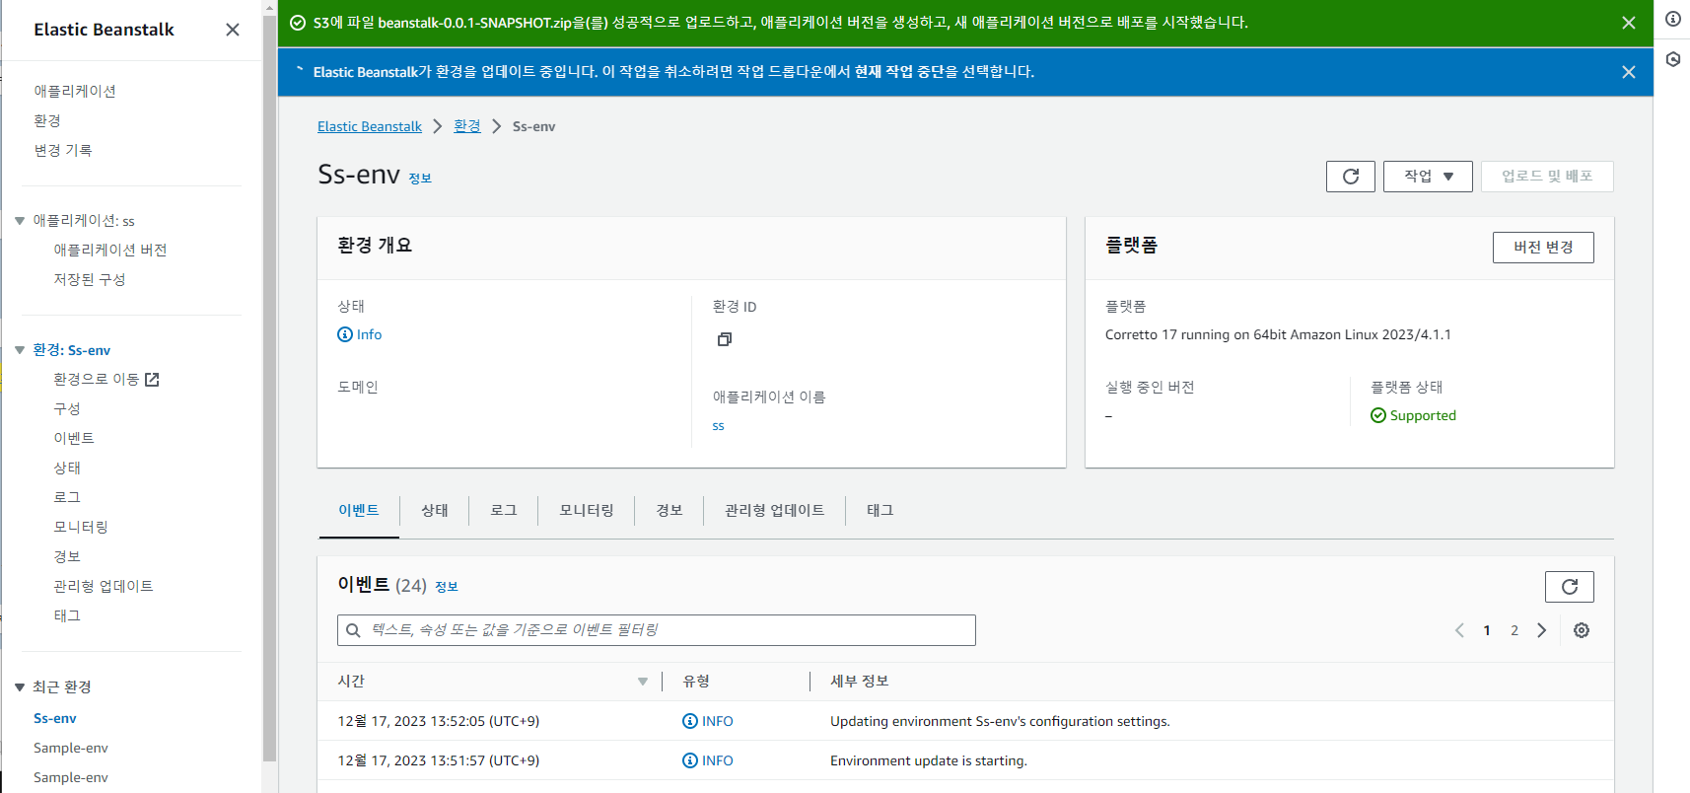
Task: Sort events by 시간 column arrow
Action: click(642, 682)
